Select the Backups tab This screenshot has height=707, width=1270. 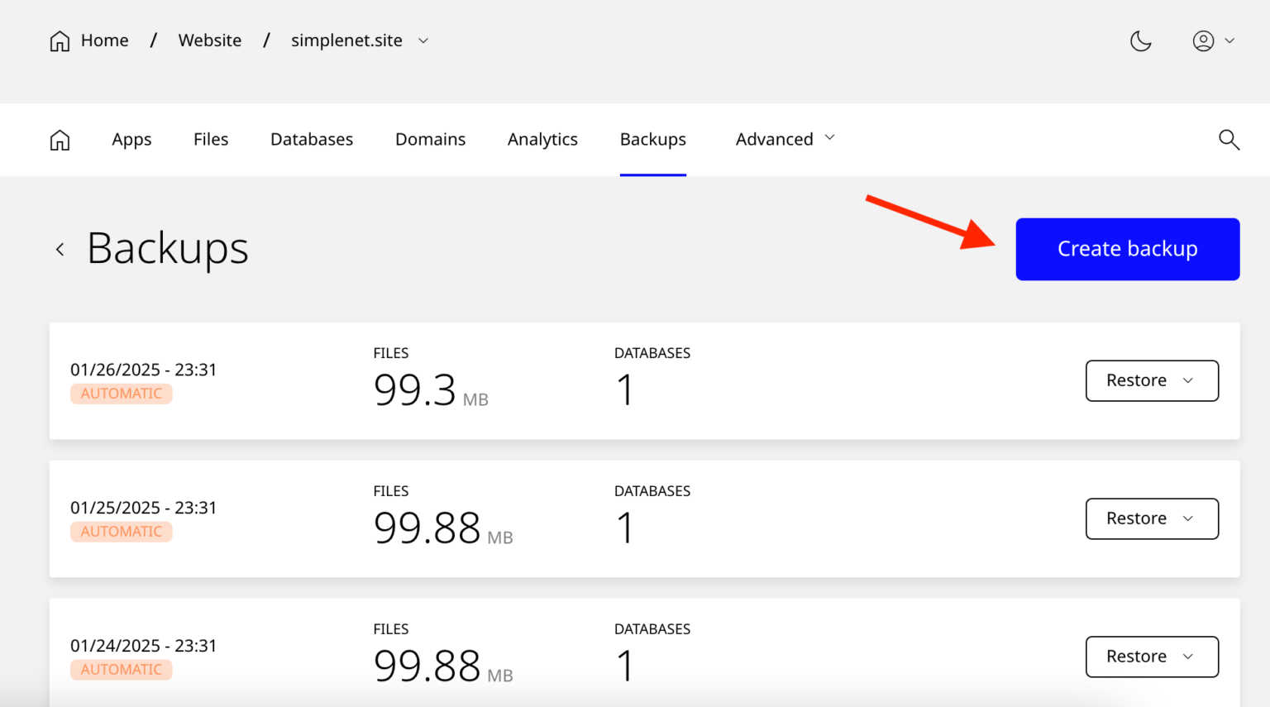[652, 139]
